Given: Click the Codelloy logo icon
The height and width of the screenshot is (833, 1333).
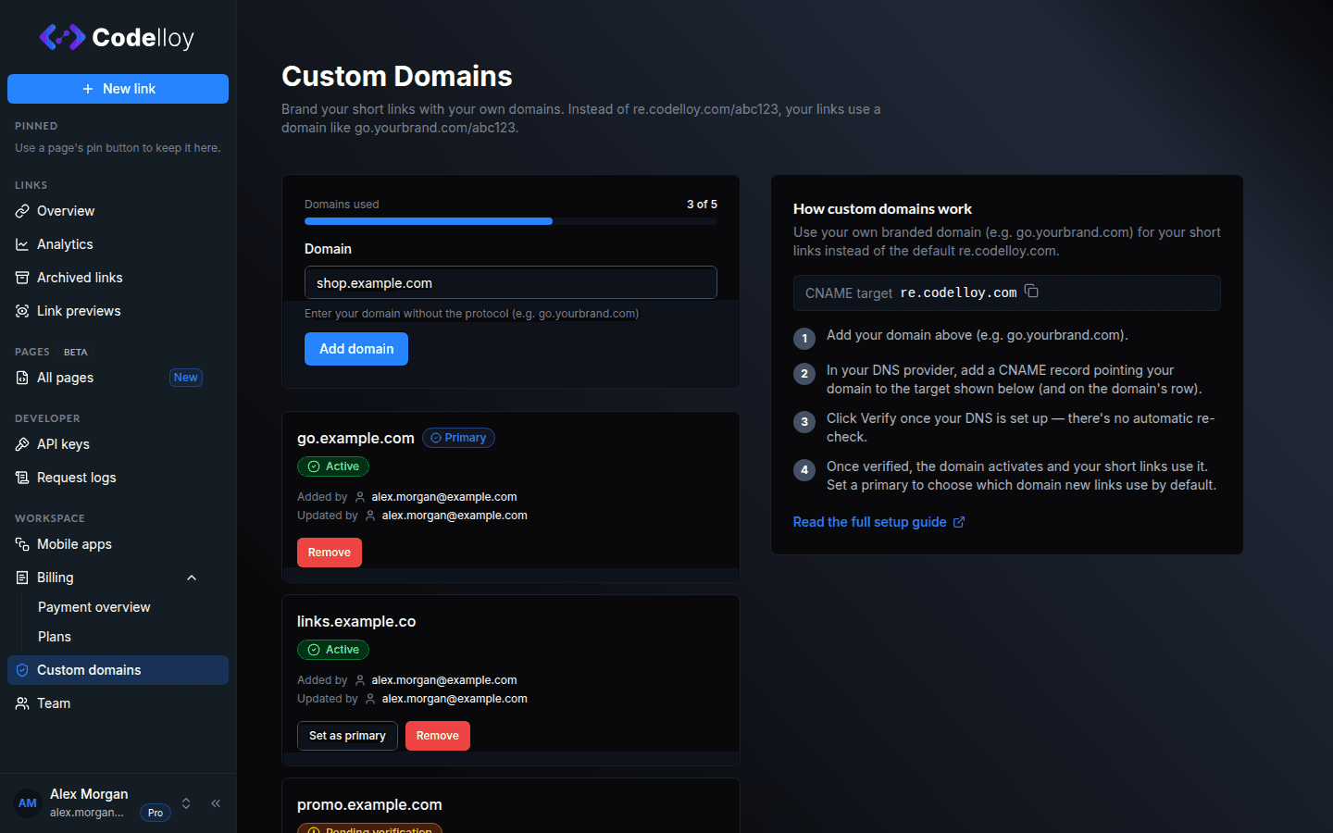Looking at the screenshot, I should tap(63, 37).
